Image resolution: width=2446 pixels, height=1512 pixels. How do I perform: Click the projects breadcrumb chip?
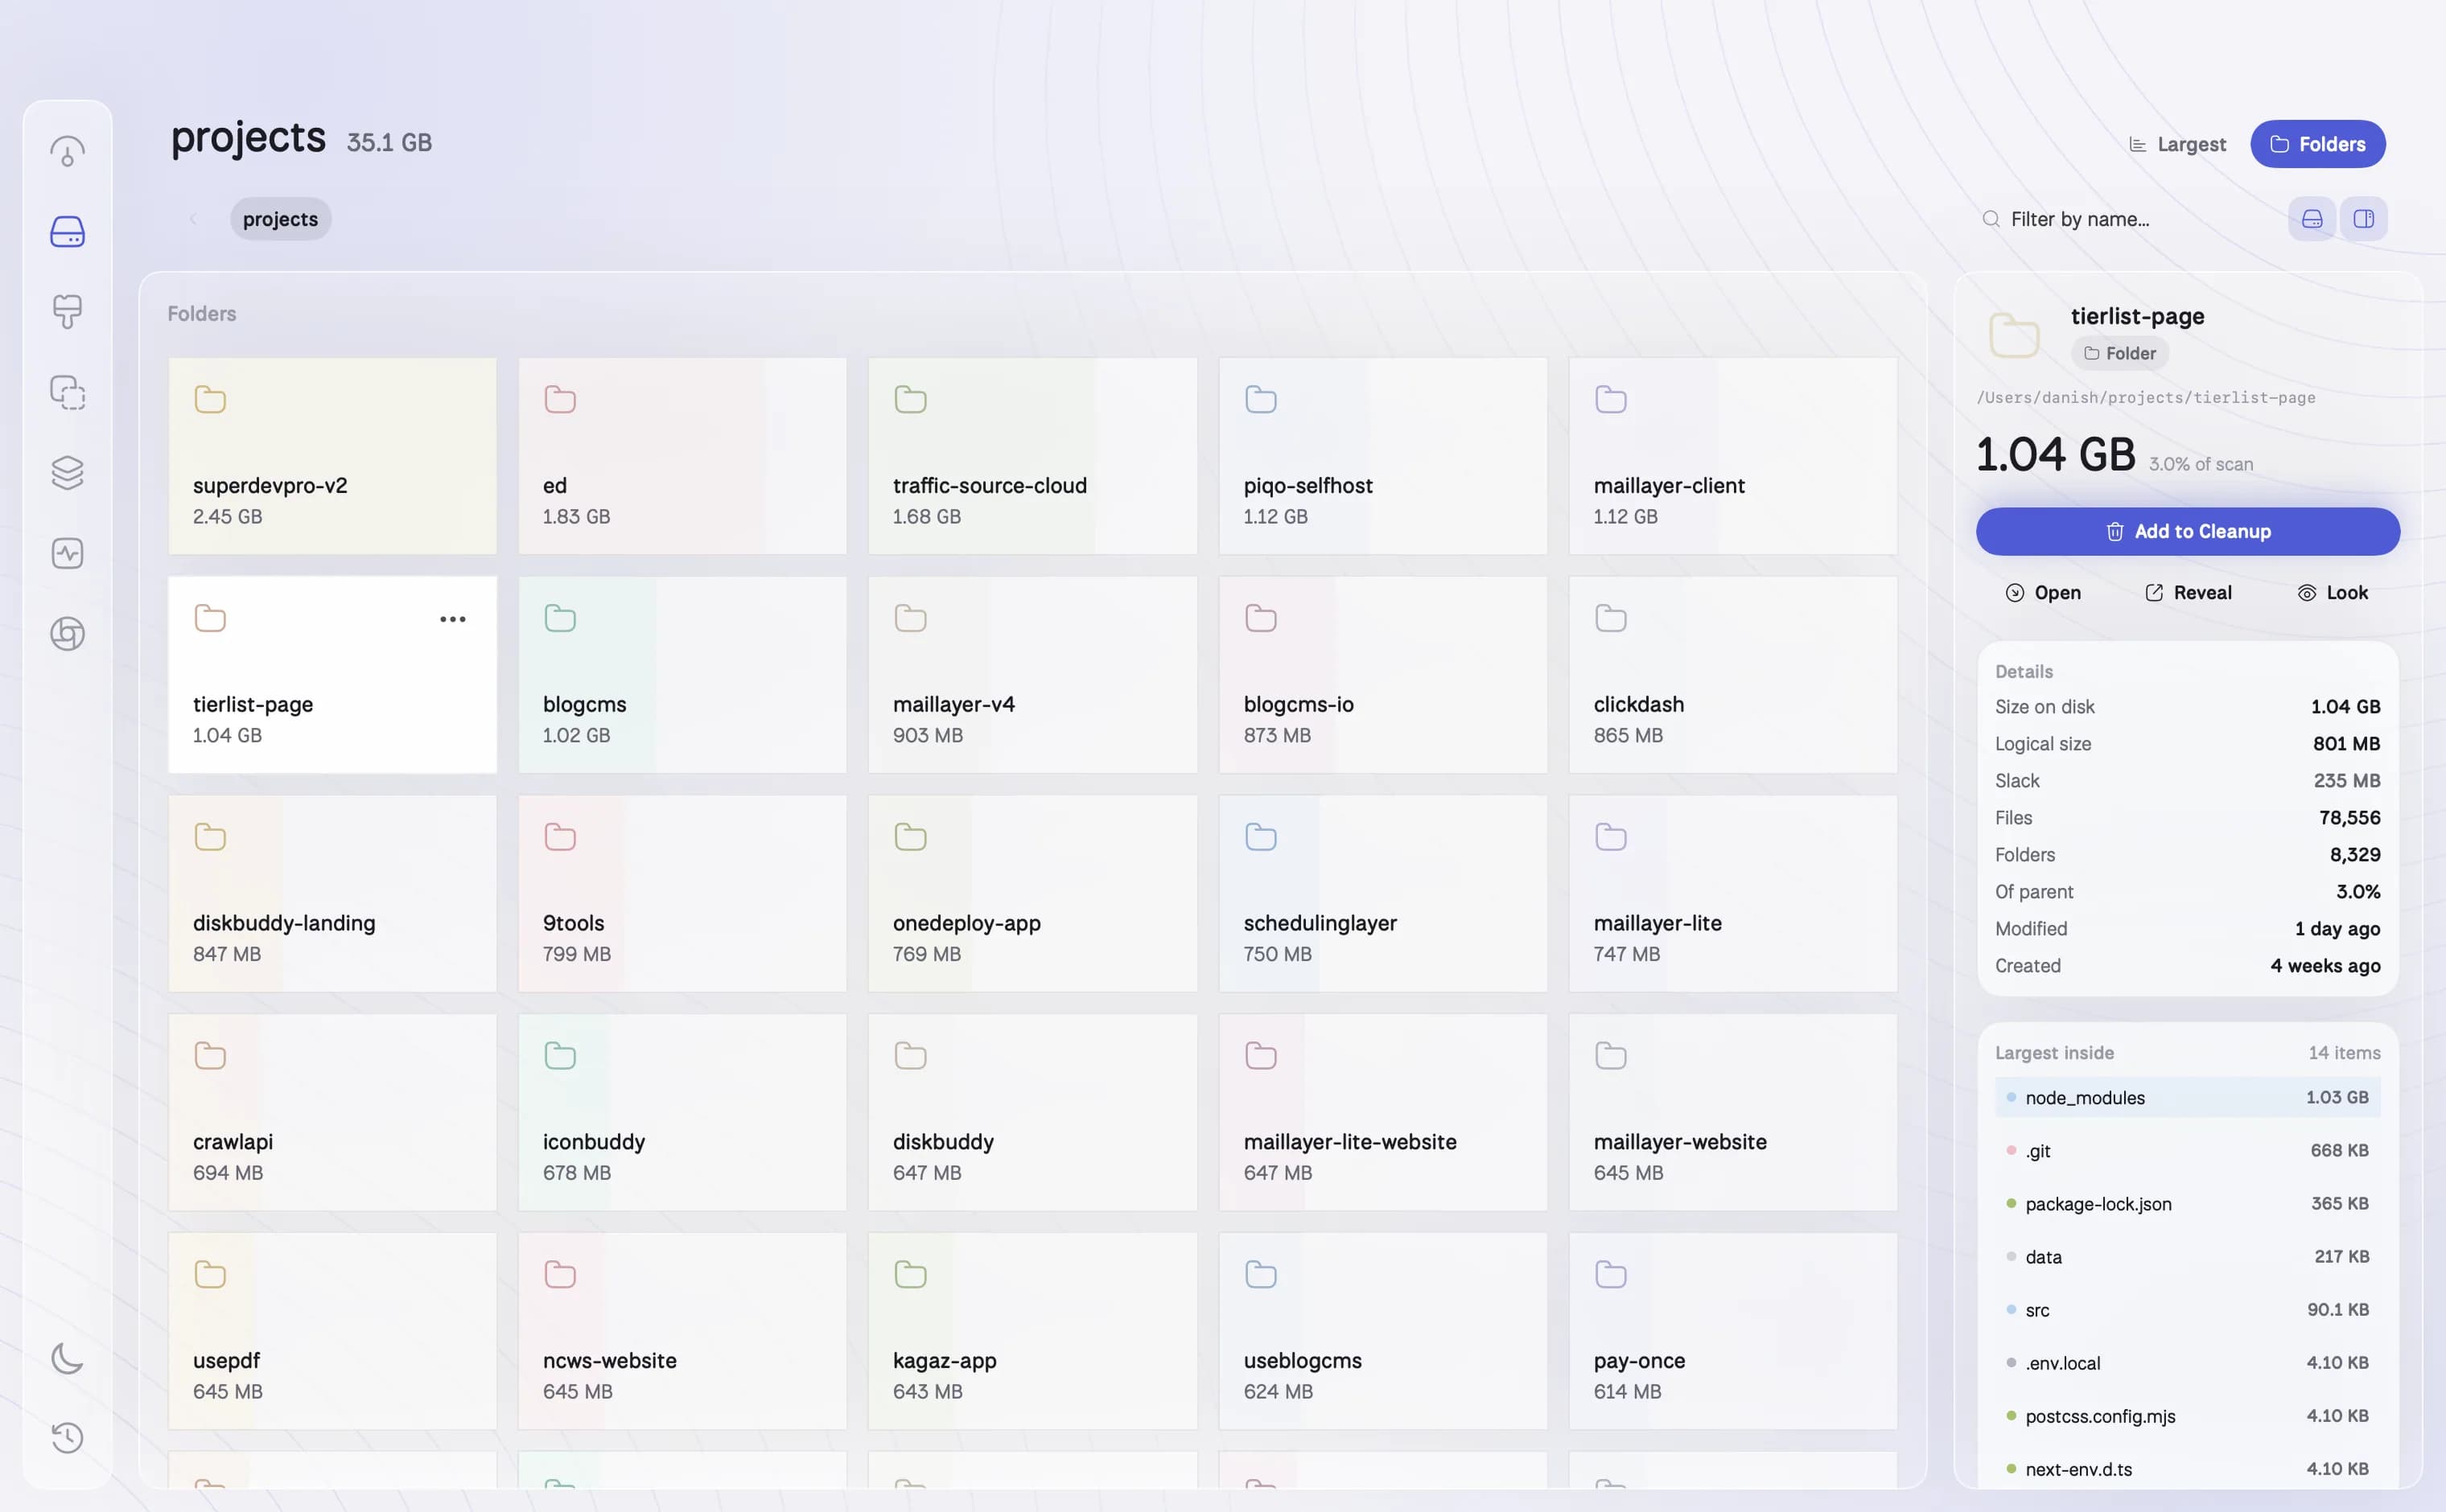coord(280,219)
